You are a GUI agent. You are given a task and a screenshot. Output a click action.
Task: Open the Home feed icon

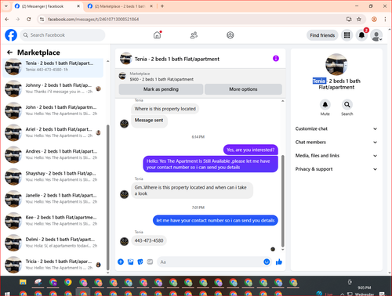pyautogui.click(x=157, y=35)
